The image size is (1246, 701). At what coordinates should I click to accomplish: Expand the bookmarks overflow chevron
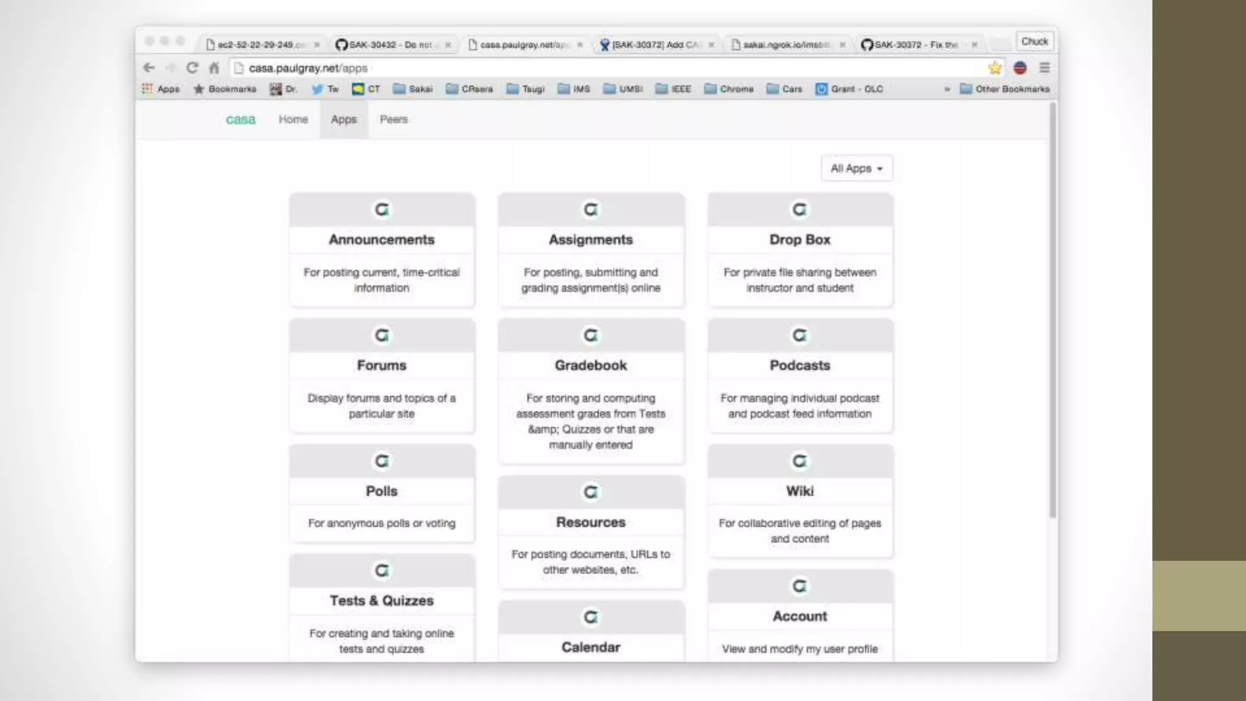(947, 89)
